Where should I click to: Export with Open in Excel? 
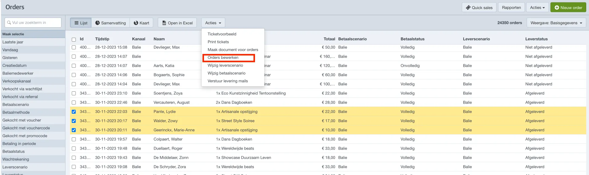pos(177,23)
